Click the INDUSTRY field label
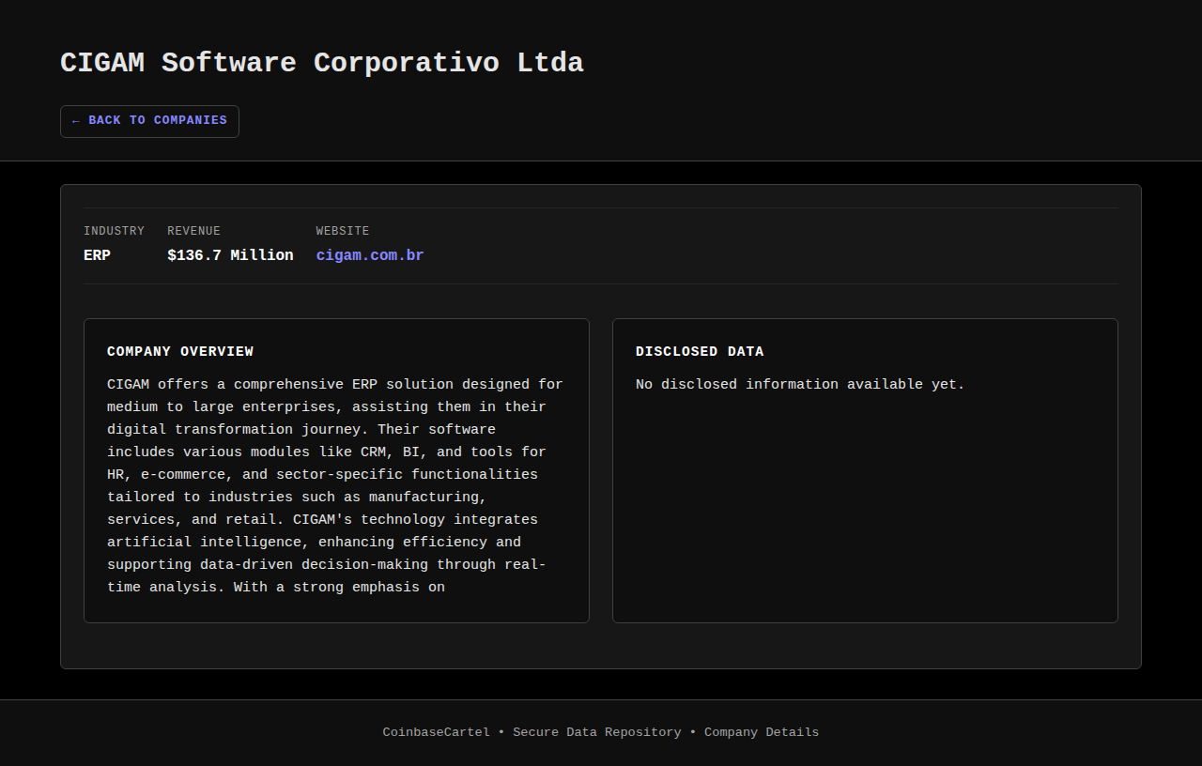 pos(114,231)
